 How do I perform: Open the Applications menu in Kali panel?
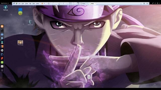(x=5, y=3)
